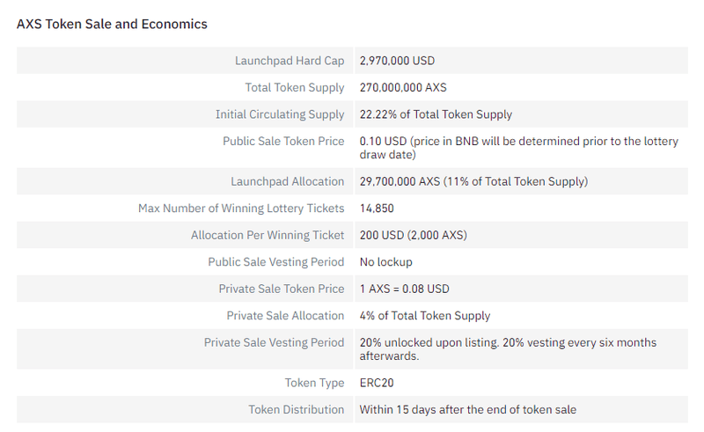The image size is (704, 432).
Task: Click the 1 AXS = 0.08 USD value
Action: (x=405, y=289)
